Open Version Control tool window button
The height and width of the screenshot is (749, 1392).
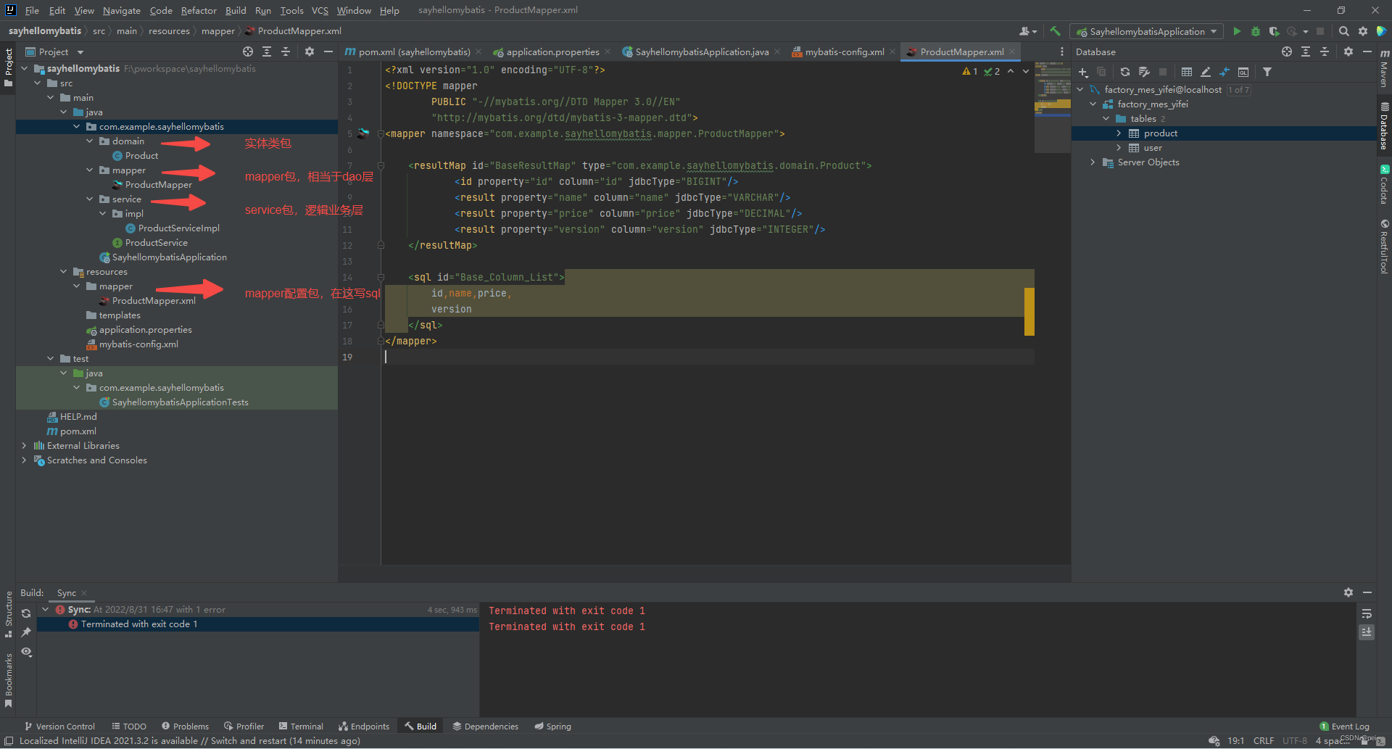tap(59, 726)
